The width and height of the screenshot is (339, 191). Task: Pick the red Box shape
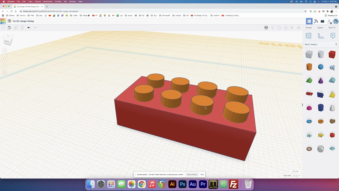coord(332,54)
